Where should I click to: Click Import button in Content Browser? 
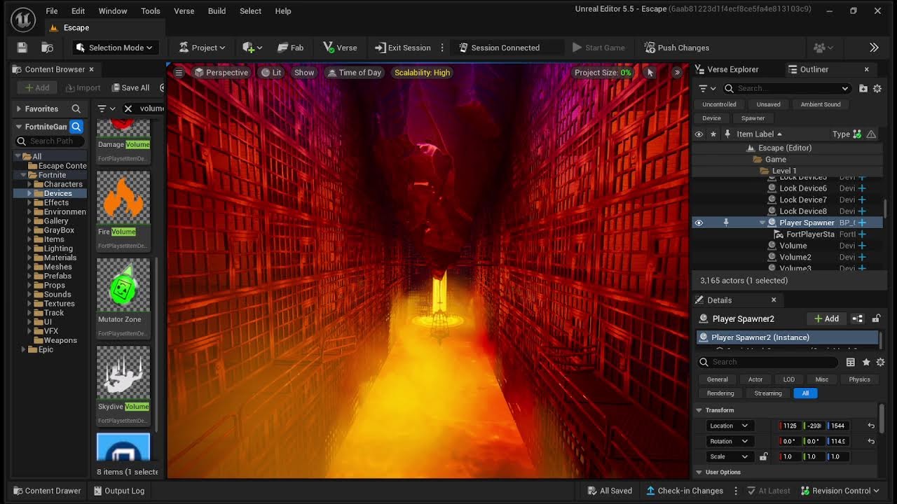[83, 87]
